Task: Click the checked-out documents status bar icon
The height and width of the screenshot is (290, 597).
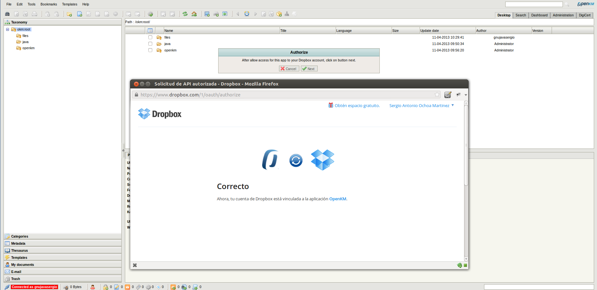Action: click(x=117, y=287)
